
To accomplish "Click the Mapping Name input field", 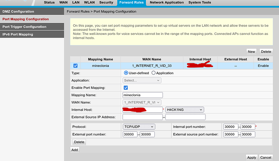I will coord(142,95).
